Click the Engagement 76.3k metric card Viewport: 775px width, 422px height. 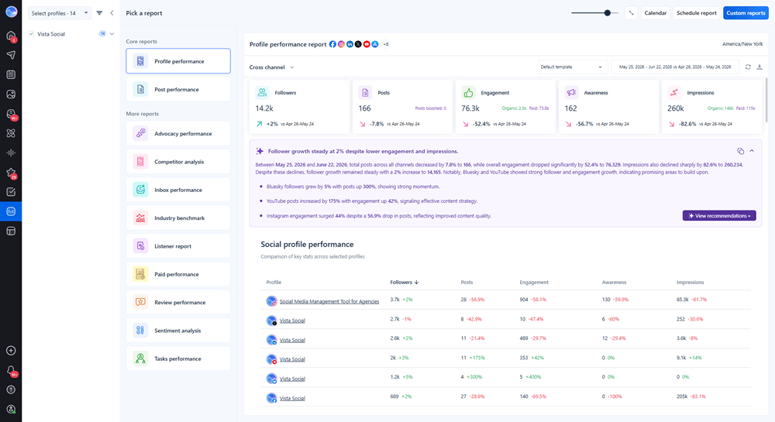point(505,107)
